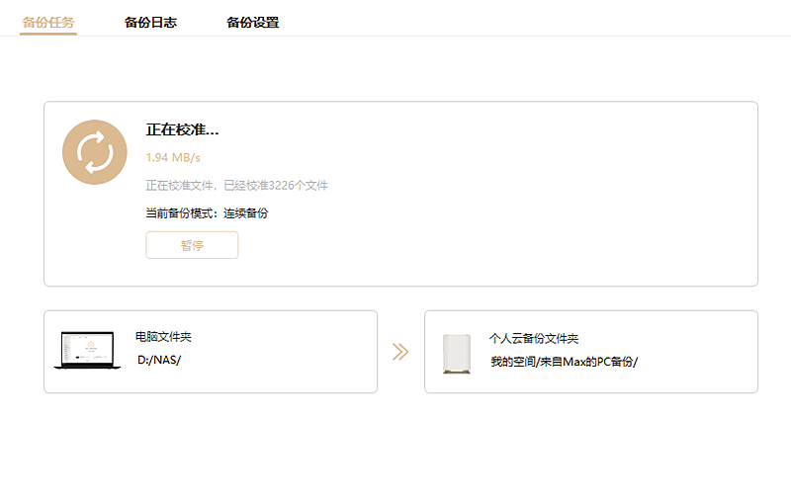Click the circular sync status icon
Screen dimensions: 791x504
point(95,152)
